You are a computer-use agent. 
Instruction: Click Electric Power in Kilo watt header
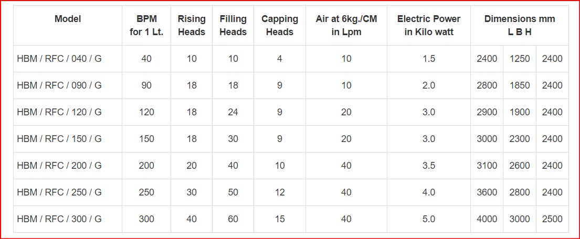(x=429, y=25)
